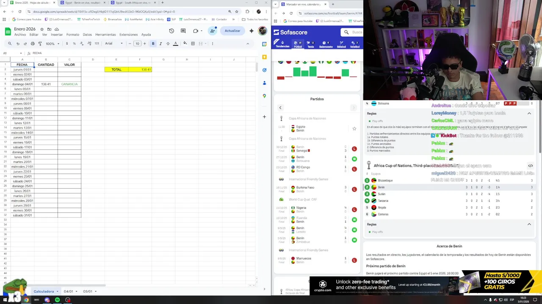Apply percent format icon
This screenshot has height=304, width=542.
(x=74, y=43)
